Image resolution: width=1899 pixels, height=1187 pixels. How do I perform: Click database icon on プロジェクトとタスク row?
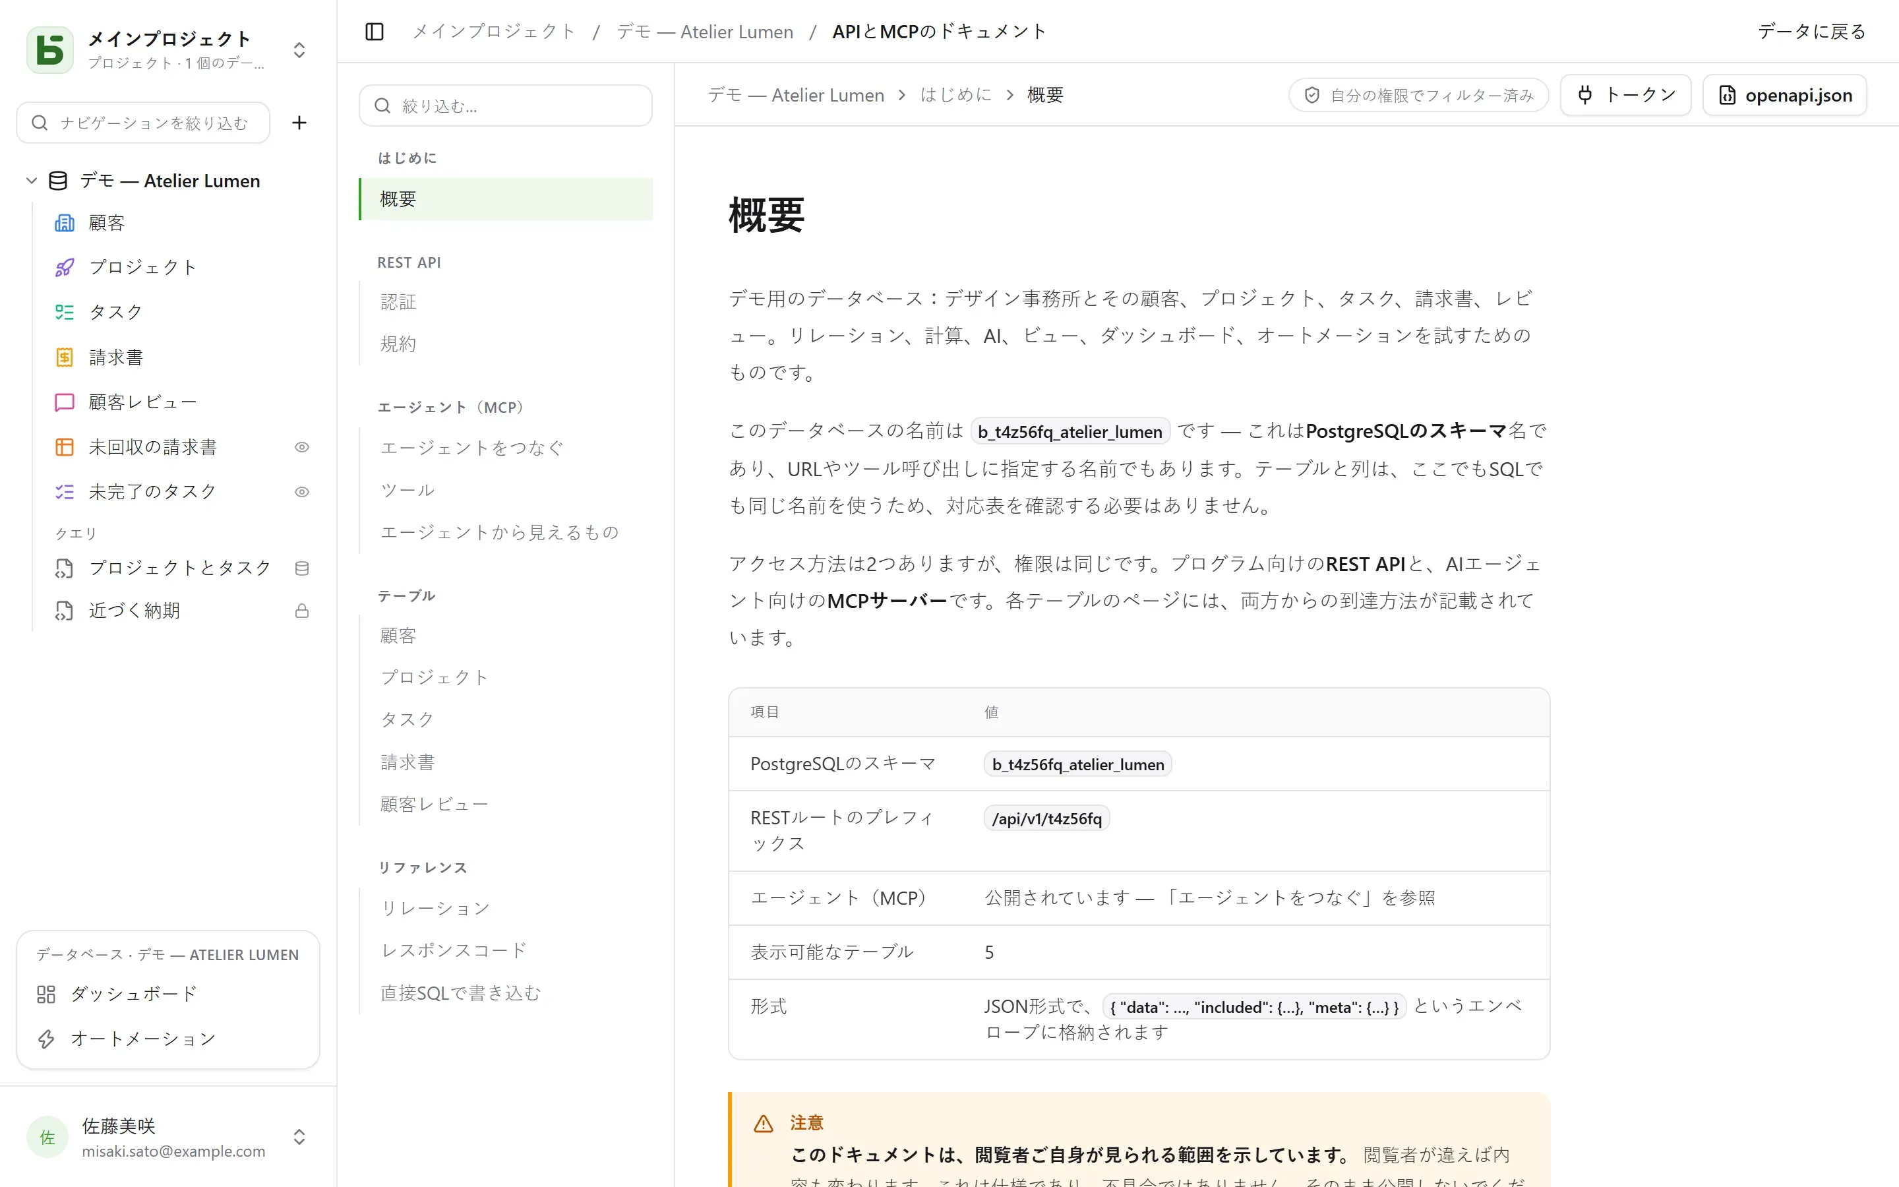[302, 568]
